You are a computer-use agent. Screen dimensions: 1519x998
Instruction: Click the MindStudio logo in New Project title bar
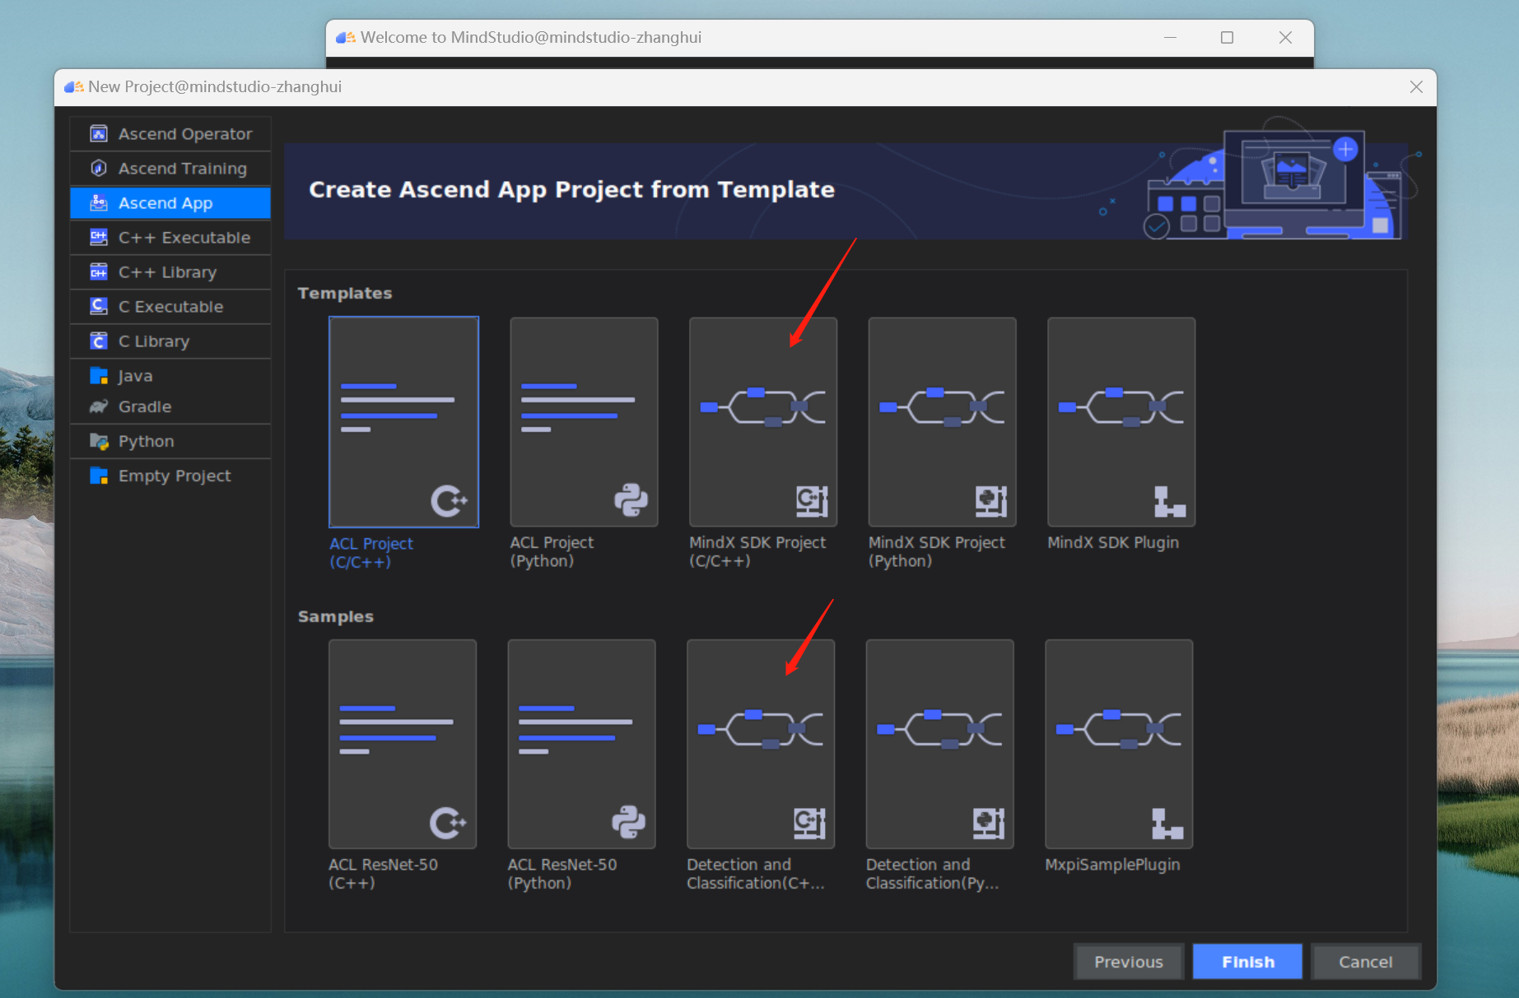pos(74,86)
